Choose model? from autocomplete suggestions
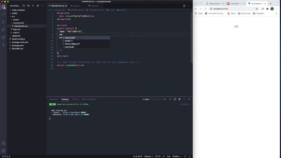The width and height of the screenshot is (281, 158). (x=86, y=41)
